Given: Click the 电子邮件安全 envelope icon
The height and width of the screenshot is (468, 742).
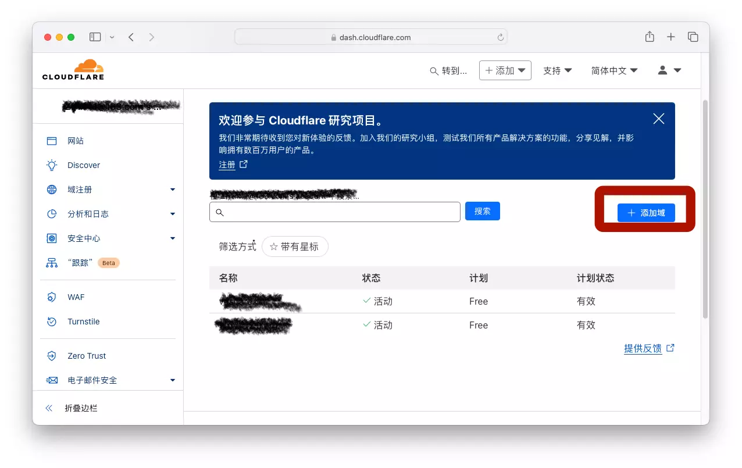Looking at the screenshot, I should 52,380.
